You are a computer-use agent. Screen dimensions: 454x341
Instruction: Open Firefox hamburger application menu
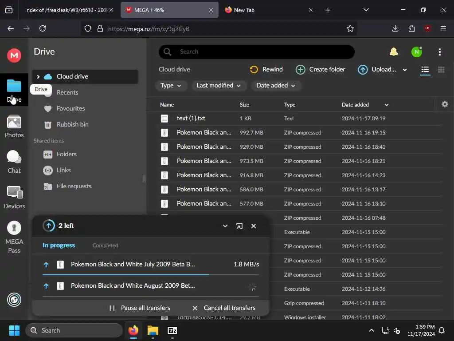point(443,29)
